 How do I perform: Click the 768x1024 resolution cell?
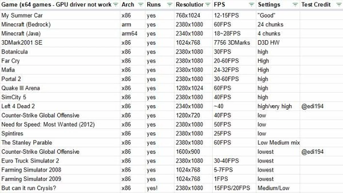tap(188, 15)
